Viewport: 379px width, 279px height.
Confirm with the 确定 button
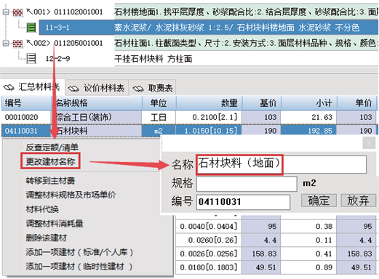(x=319, y=201)
